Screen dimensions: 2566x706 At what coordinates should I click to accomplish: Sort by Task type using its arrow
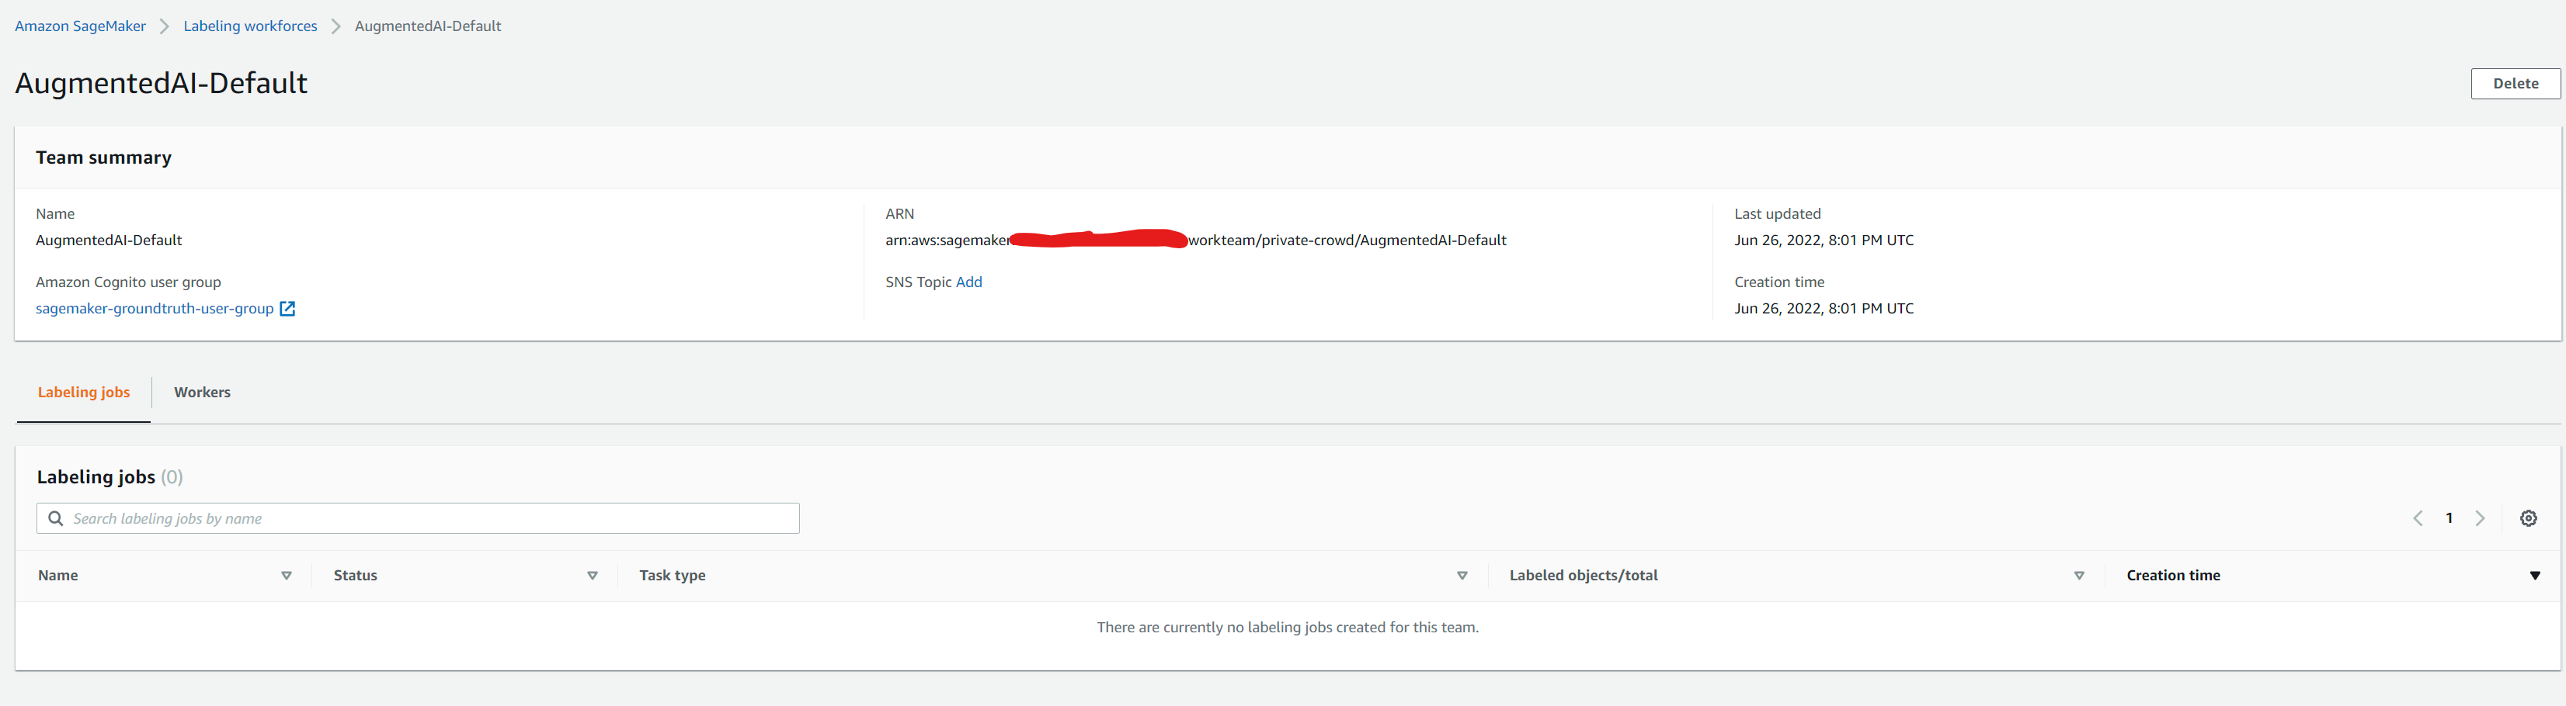1462,576
